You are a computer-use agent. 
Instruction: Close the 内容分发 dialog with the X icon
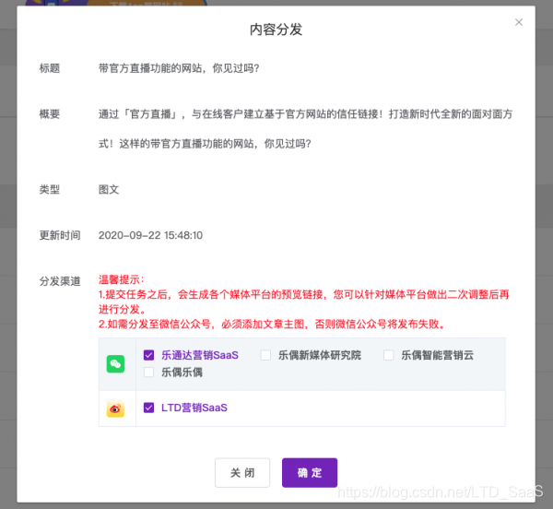point(519,22)
